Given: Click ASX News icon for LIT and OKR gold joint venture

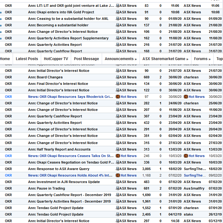Looking at the screenshot, I should coord(117,6).
